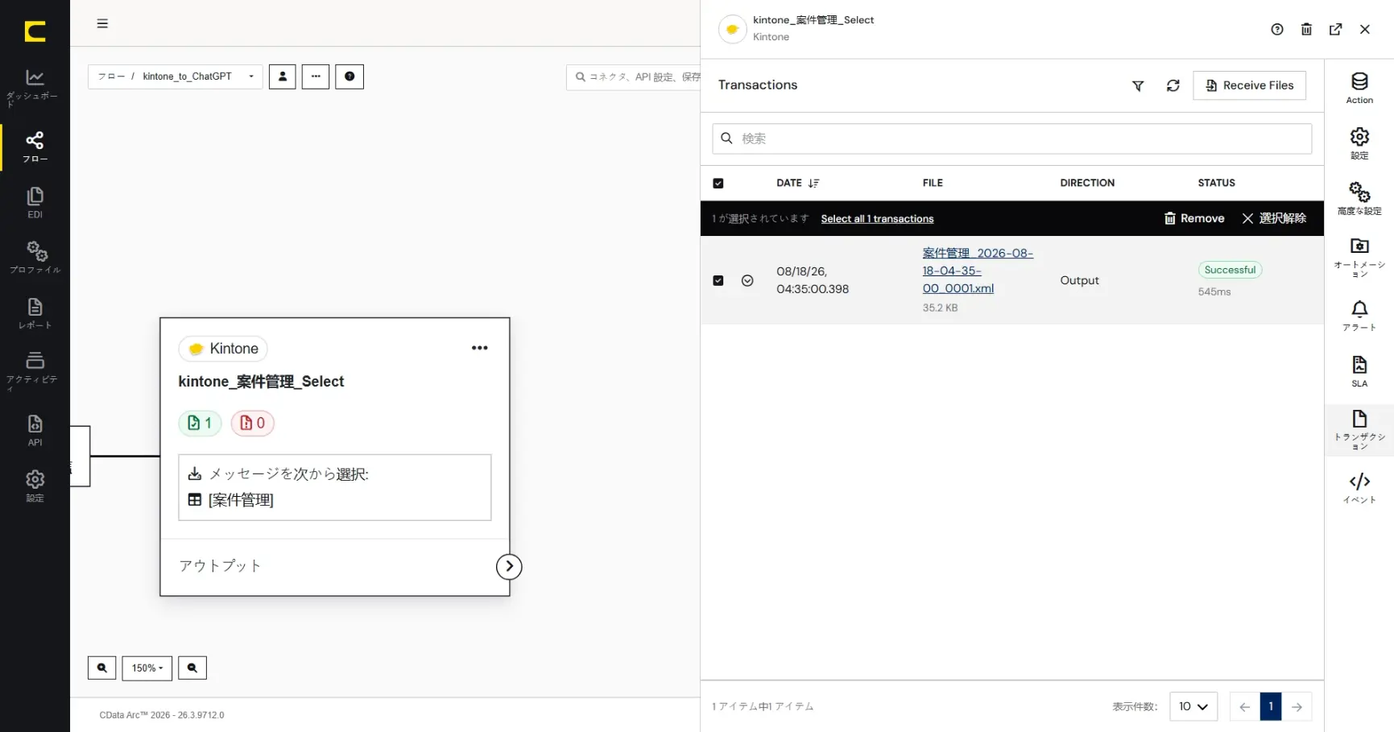Image resolution: width=1394 pixels, height=732 pixels.
Task: Open the 高度な設定 advanced settings tab
Action: coord(1359,199)
